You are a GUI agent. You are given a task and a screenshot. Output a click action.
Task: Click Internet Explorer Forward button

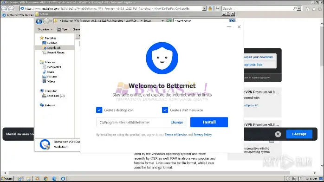pyautogui.click(x=11, y=8)
